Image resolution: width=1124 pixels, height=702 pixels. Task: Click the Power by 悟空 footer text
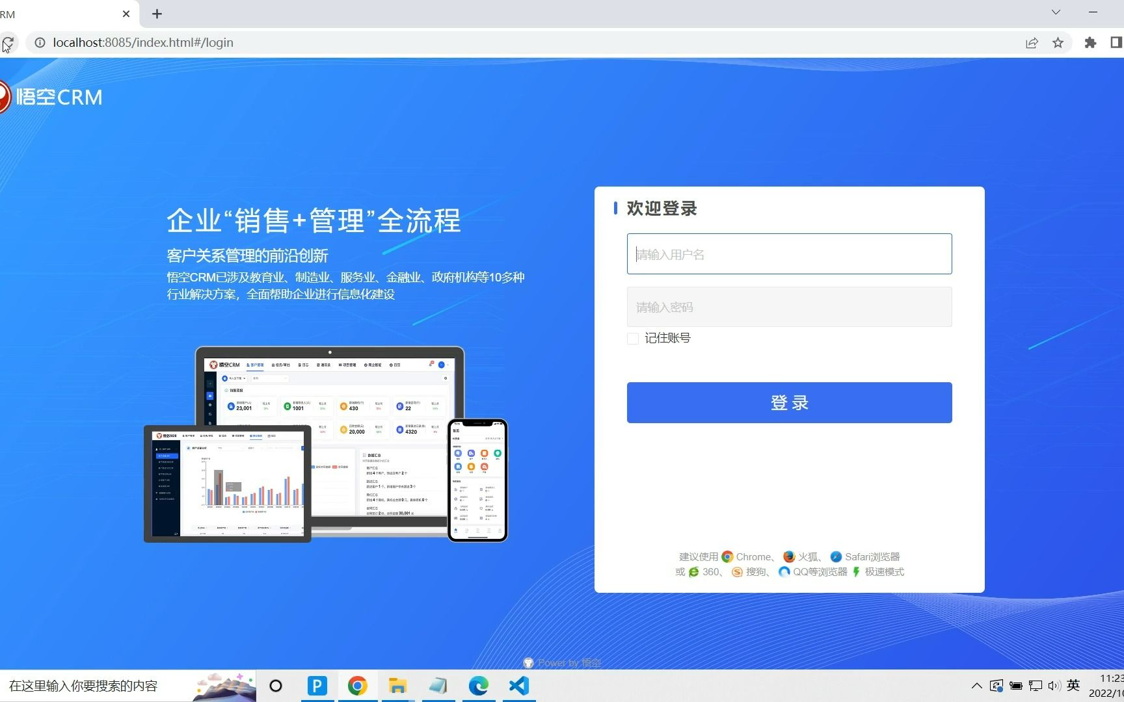tap(569, 663)
